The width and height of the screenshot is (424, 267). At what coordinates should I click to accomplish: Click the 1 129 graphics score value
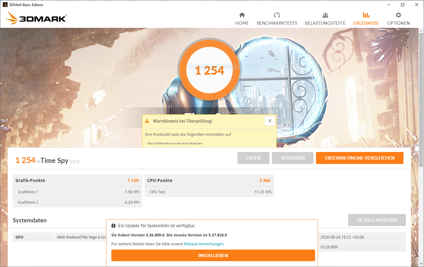point(133,180)
